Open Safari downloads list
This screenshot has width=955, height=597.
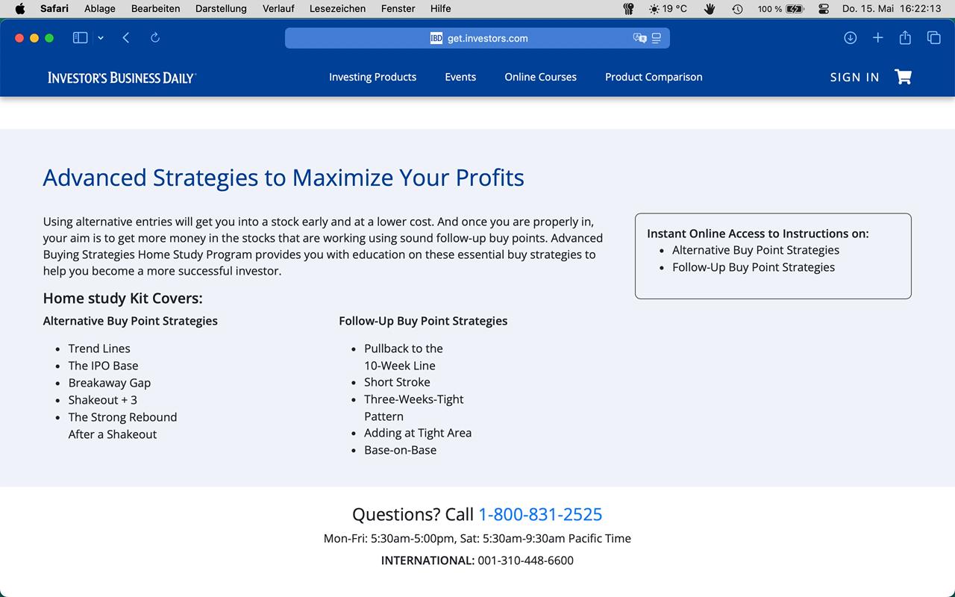pos(850,38)
